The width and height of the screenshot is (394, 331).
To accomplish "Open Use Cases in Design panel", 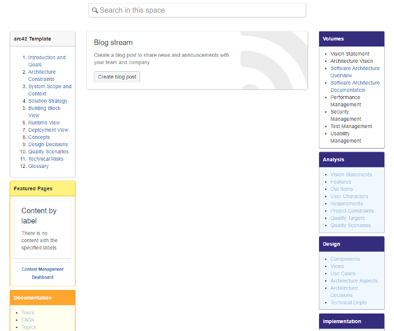I will pos(343,274).
